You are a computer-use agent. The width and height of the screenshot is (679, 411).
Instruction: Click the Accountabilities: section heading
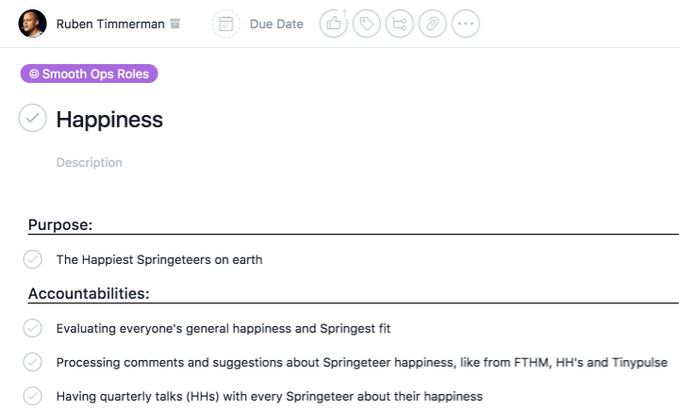click(x=89, y=293)
